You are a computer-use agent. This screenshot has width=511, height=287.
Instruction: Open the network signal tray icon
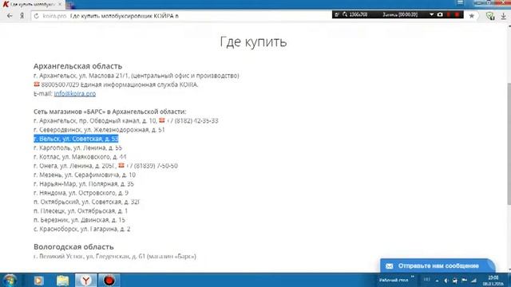[x=473, y=281]
